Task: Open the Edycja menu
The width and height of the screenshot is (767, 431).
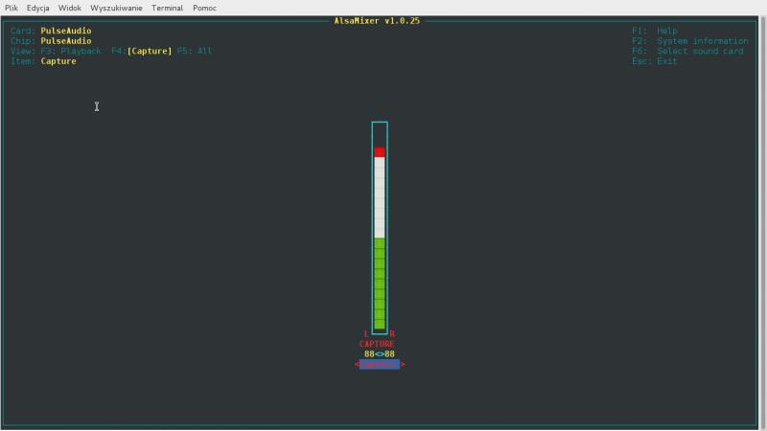Action: 38,8
